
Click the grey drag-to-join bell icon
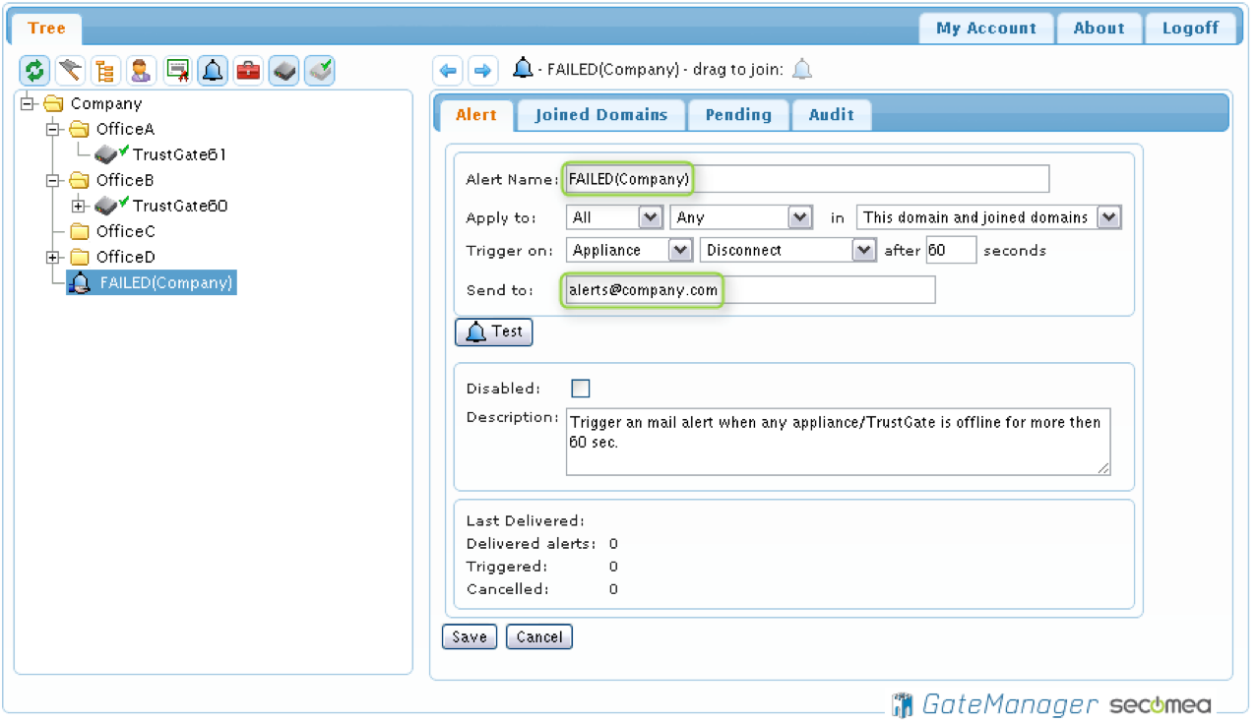point(802,69)
